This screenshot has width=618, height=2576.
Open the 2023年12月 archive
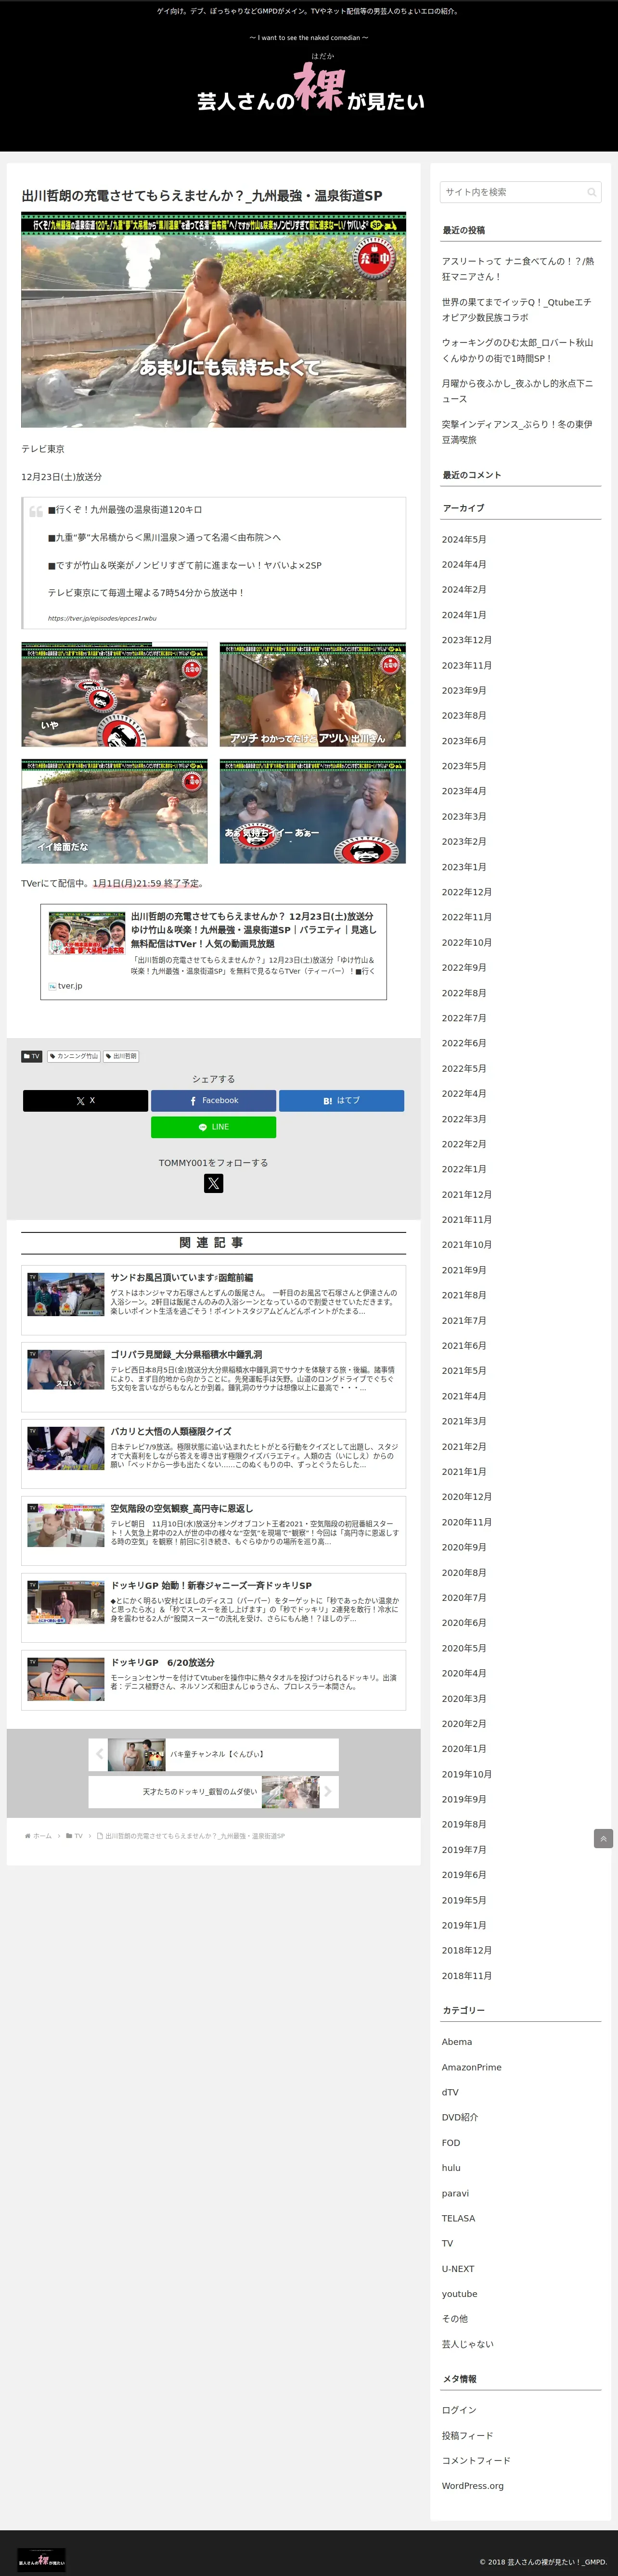tap(467, 640)
